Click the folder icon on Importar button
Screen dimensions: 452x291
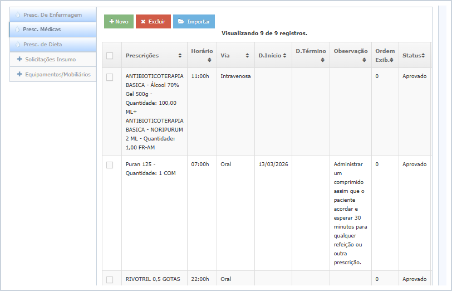pyautogui.click(x=181, y=21)
